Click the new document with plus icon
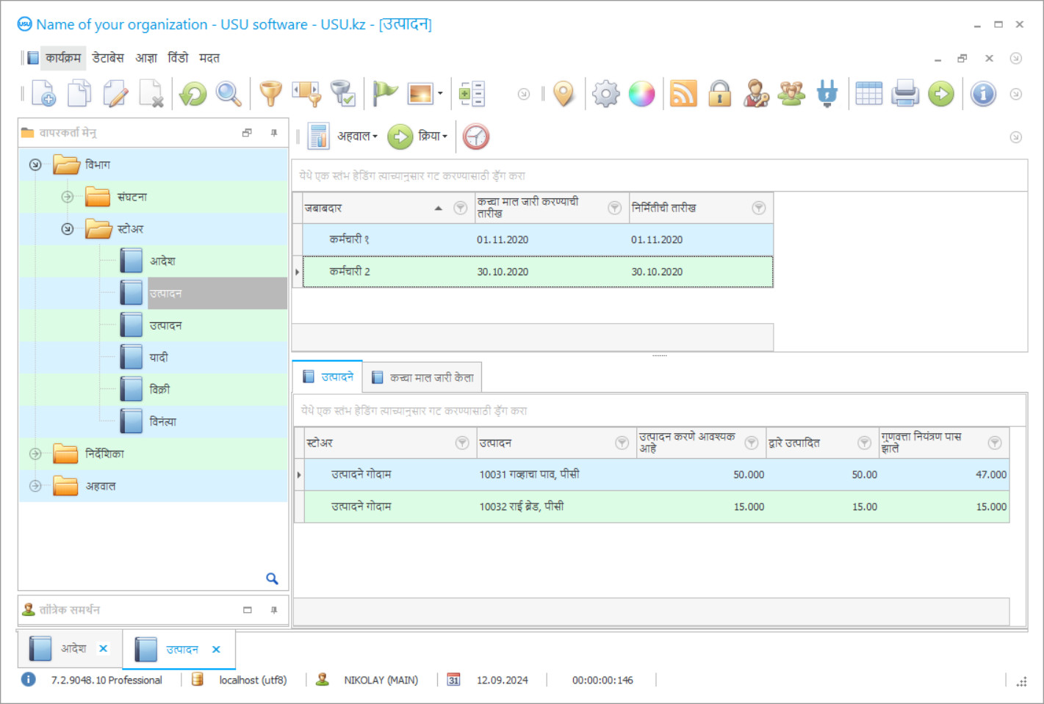This screenshot has height=704, width=1044. point(43,93)
